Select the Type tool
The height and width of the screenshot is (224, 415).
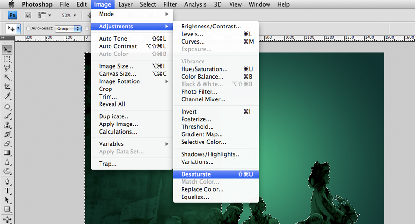pyautogui.click(x=7, y=191)
